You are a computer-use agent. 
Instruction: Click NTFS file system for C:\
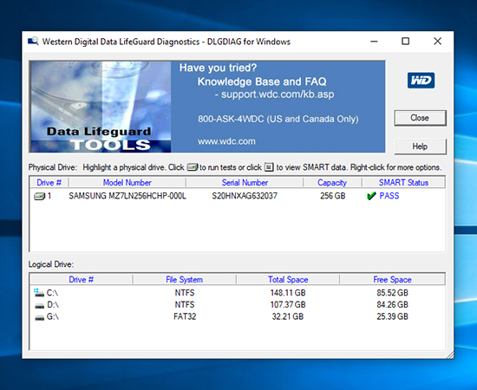(185, 293)
